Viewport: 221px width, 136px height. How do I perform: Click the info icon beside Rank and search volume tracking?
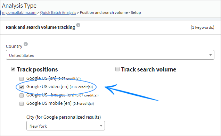(78, 25)
